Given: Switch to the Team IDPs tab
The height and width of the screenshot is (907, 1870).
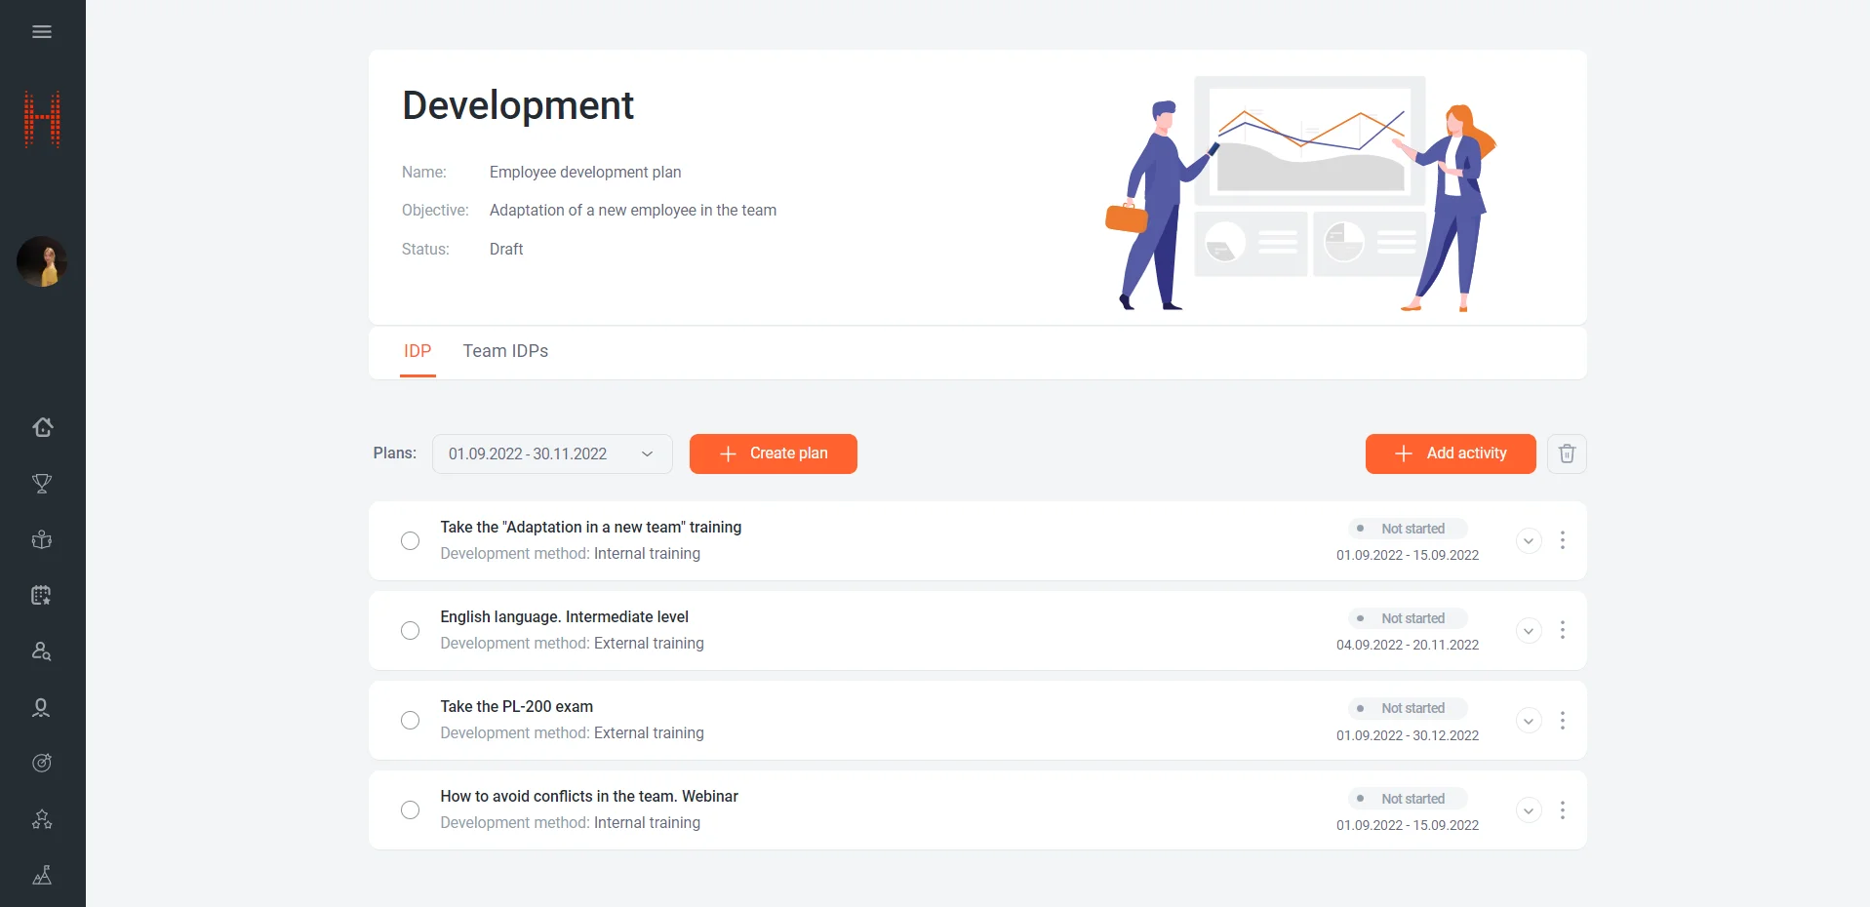Looking at the screenshot, I should point(505,351).
